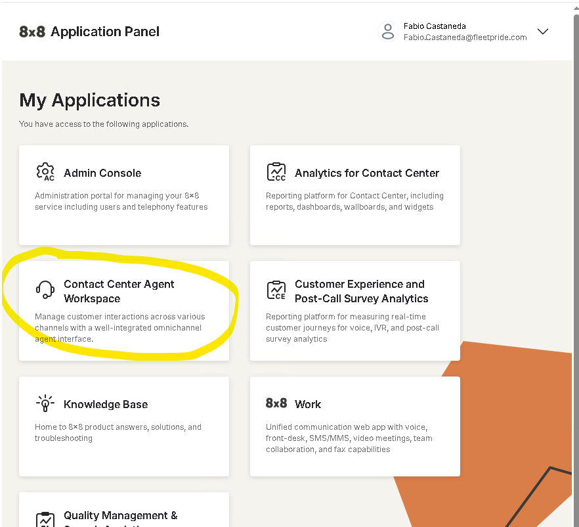Click the Fabio.Castaneda@fleetpride.com email address

click(x=465, y=37)
